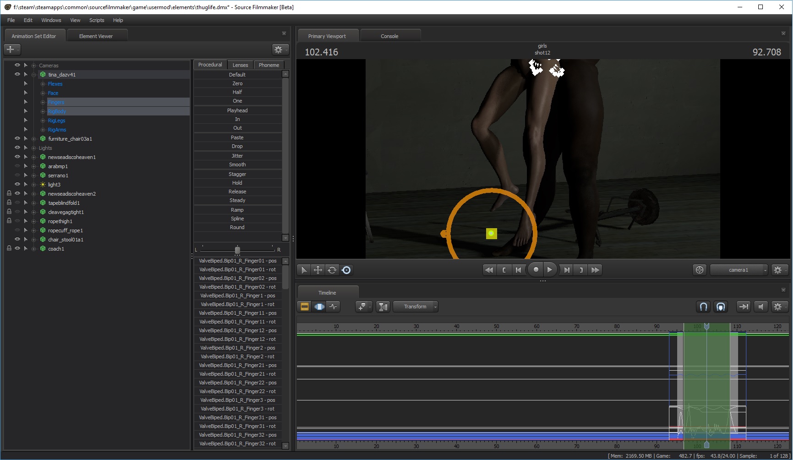794x460 pixels.
Task: Mute audio with speaker icon
Action: click(x=761, y=307)
